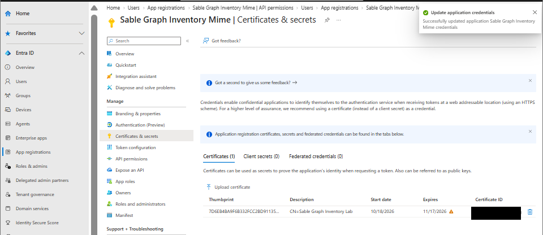Viewport: 543px width, 235px height.
Task: Open Enterprise apps in sidebar
Action: (31, 138)
